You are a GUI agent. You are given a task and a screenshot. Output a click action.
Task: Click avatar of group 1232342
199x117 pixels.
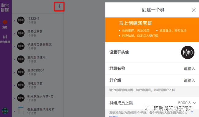click(21, 20)
